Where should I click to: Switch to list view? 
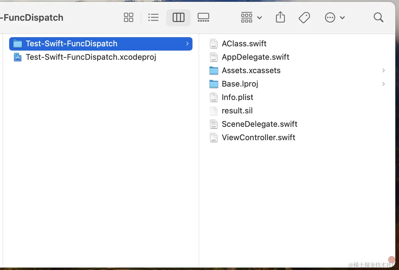click(x=153, y=18)
